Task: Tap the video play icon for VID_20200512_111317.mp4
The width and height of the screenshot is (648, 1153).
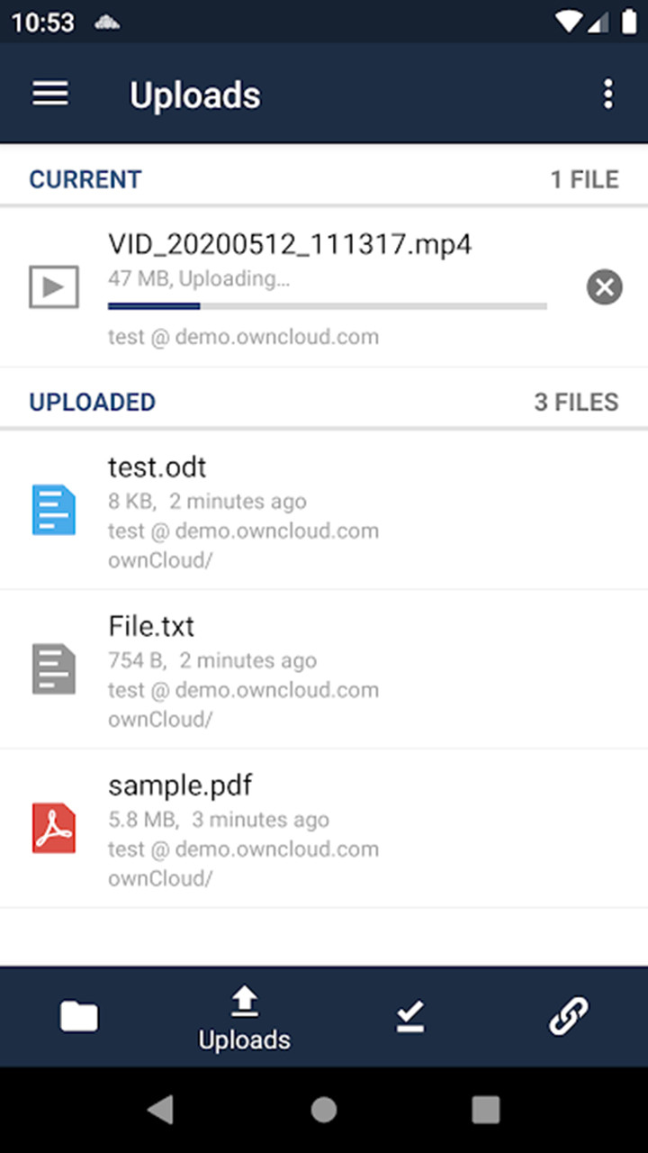Action: point(54,286)
